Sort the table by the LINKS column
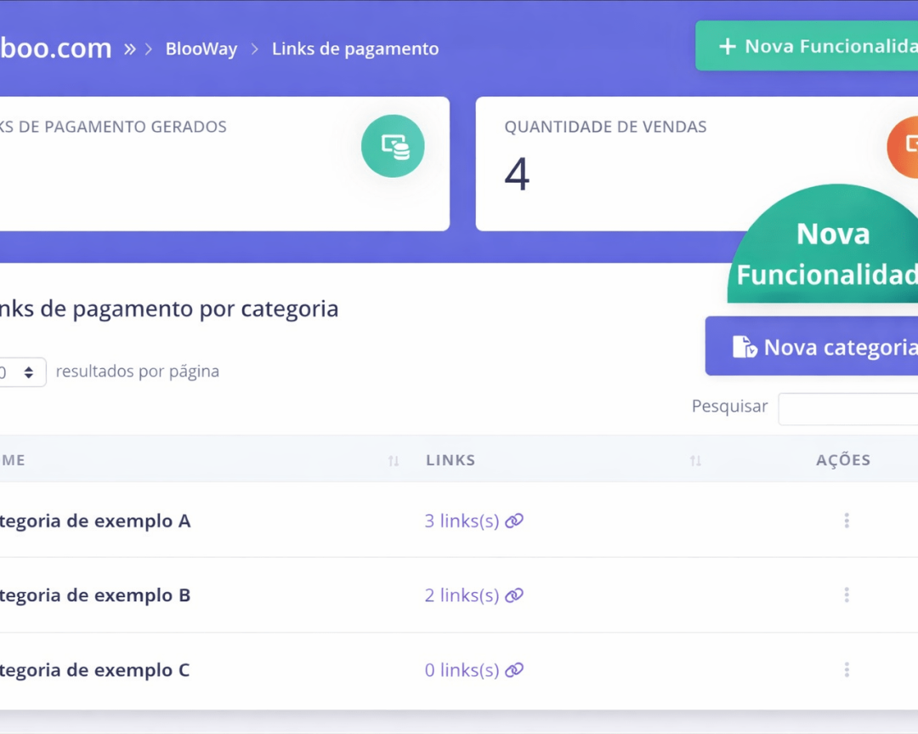Screen dimensions: 918x734 click(695, 459)
